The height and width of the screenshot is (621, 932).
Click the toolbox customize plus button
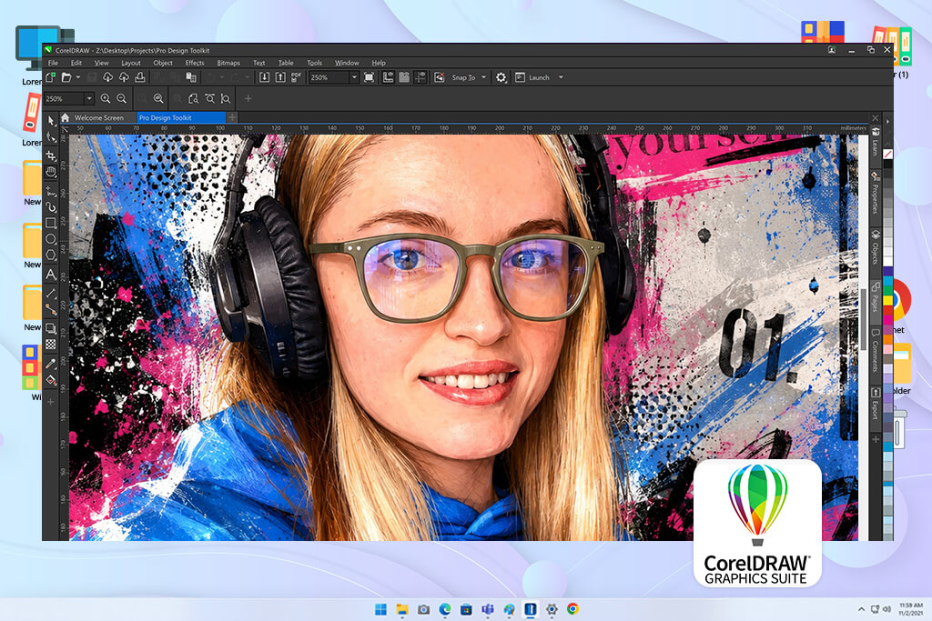[51, 402]
